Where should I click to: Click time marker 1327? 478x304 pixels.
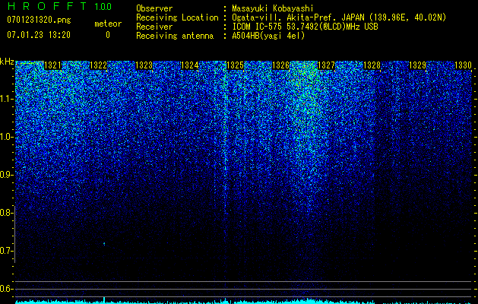click(327, 65)
